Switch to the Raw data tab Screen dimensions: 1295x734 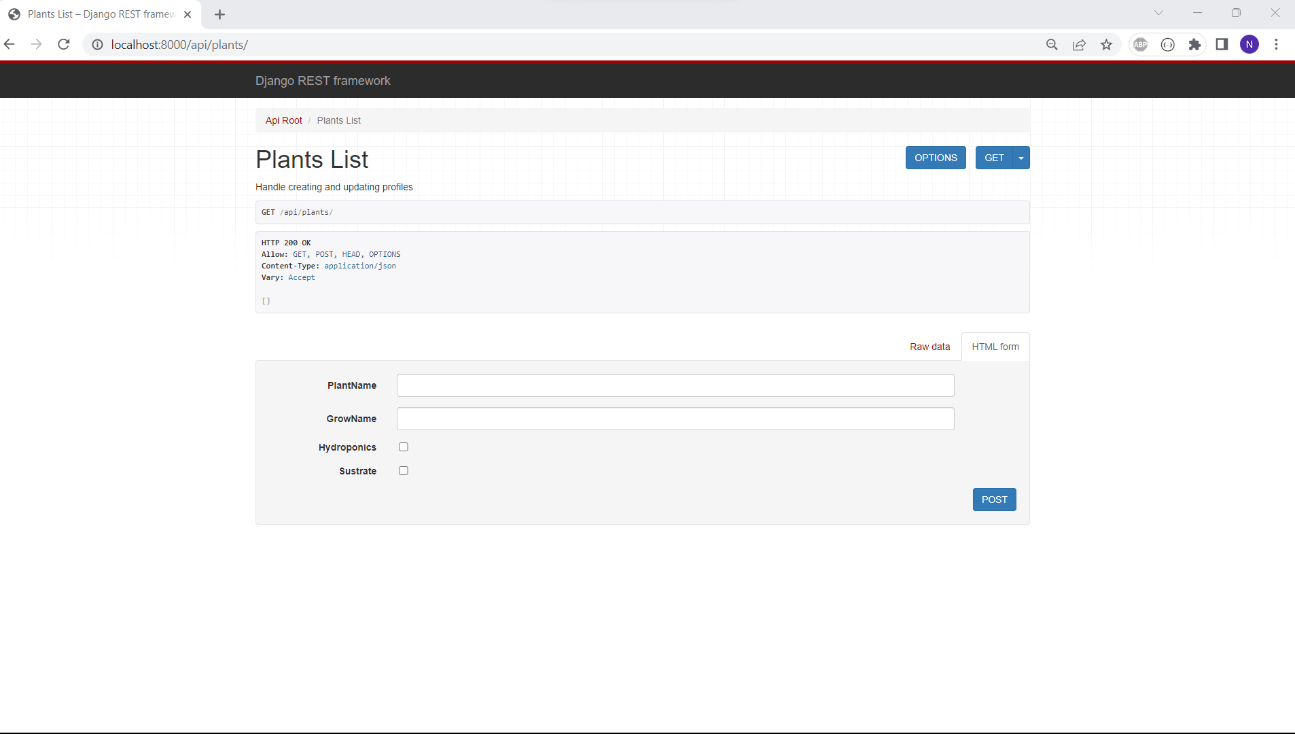click(929, 347)
